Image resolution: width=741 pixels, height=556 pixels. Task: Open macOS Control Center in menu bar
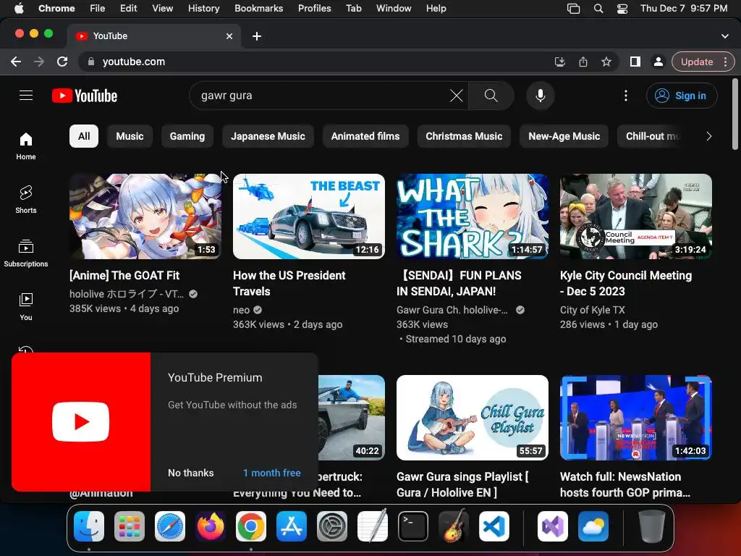pyautogui.click(x=622, y=8)
